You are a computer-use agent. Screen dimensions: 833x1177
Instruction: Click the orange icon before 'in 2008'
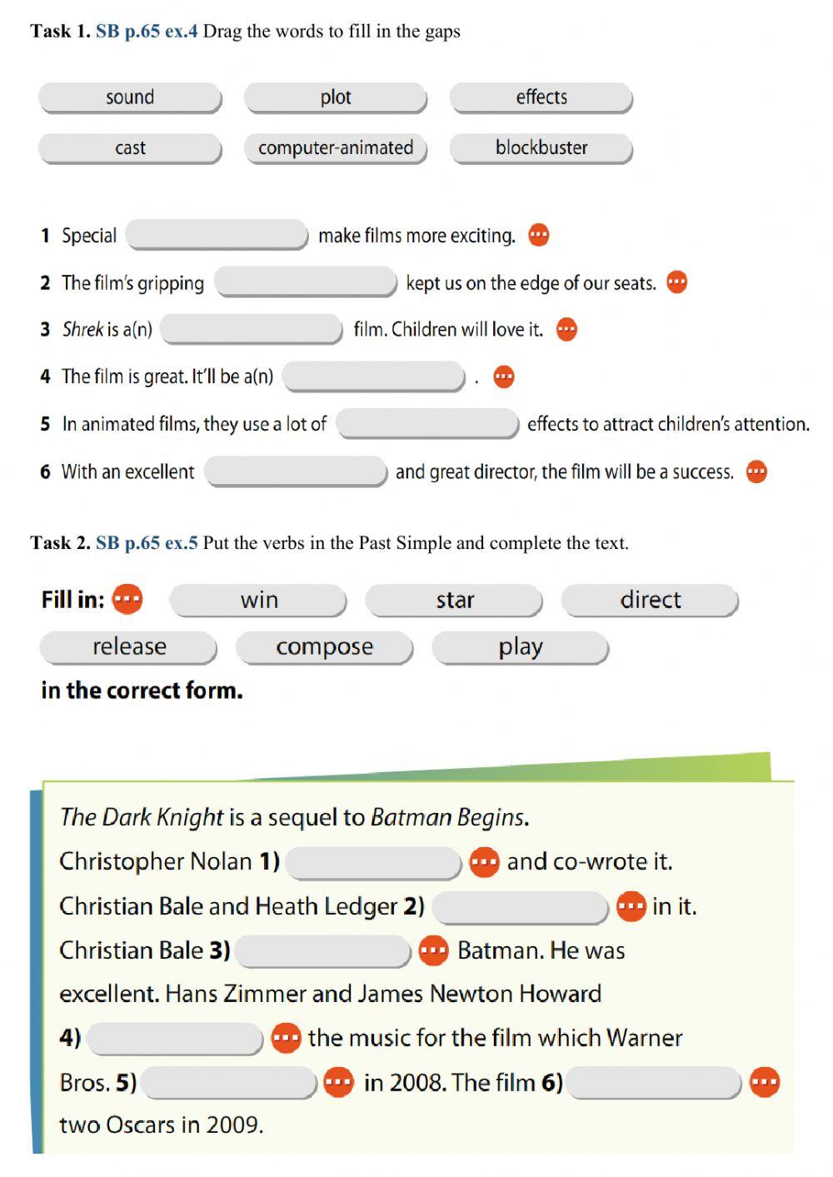pyautogui.click(x=338, y=1082)
